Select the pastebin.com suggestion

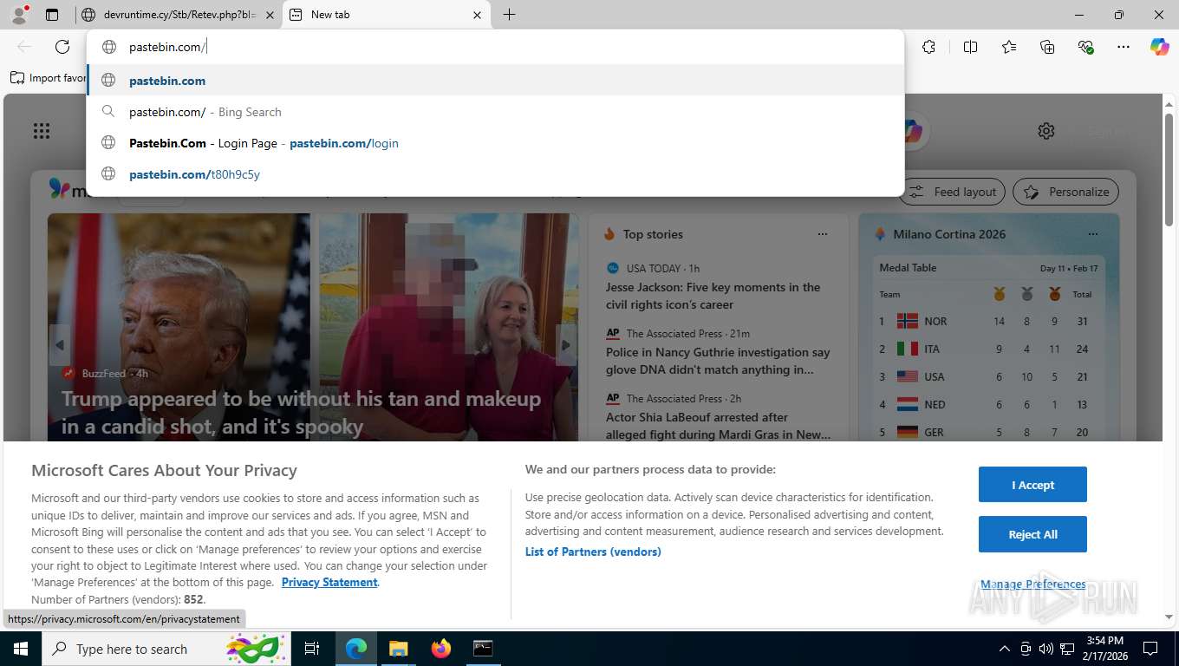tap(495, 81)
